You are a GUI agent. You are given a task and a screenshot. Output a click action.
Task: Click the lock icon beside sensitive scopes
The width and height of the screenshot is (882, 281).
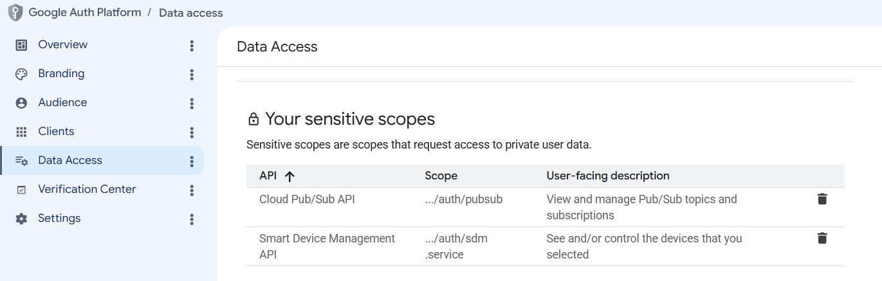coord(253,120)
